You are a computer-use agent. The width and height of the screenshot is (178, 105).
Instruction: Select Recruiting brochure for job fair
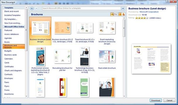pos(62,60)
